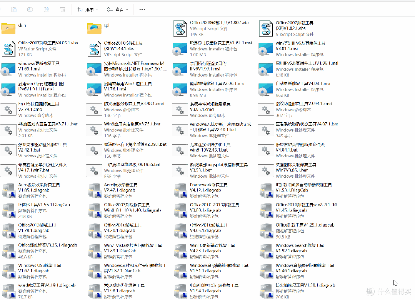The height and width of the screenshot is (300, 415).
Task: Select the 指纹功能修复工具 V3.94.1.cmd icon
Action: tap(266, 110)
